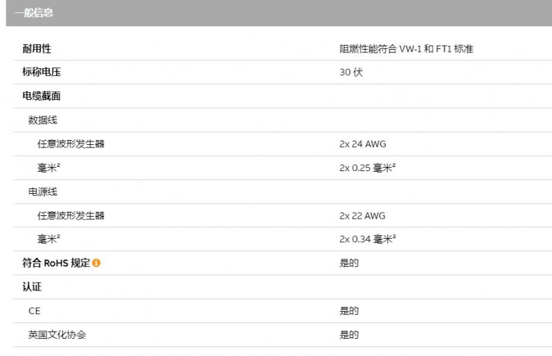Click the 耐用性 row label
Viewport: 552px width, 356px height.
[x=37, y=49]
